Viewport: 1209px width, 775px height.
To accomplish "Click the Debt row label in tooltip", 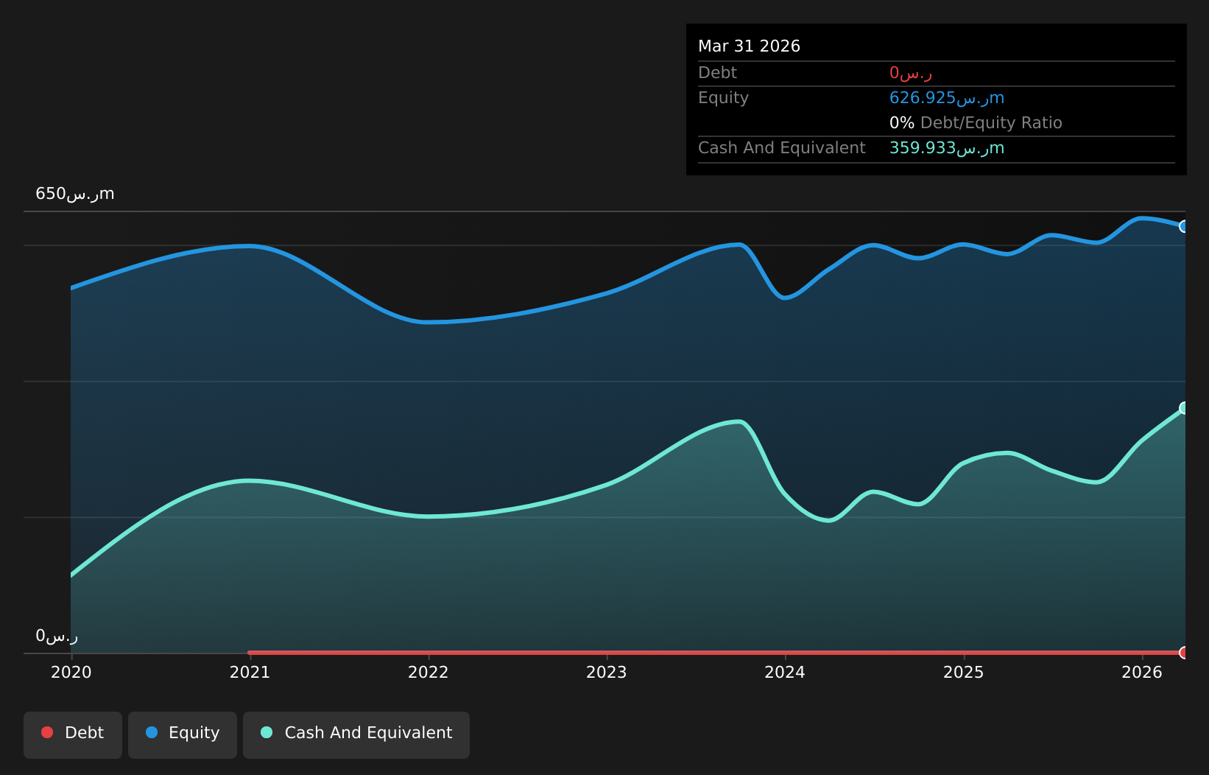I will point(717,73).
